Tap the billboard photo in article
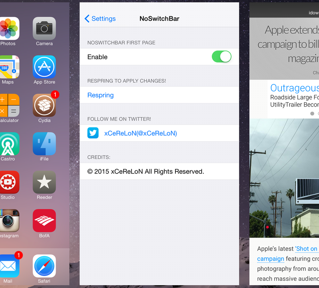This screenshot has height=288, width=319. pyautogui.click(x=284, y=178)
